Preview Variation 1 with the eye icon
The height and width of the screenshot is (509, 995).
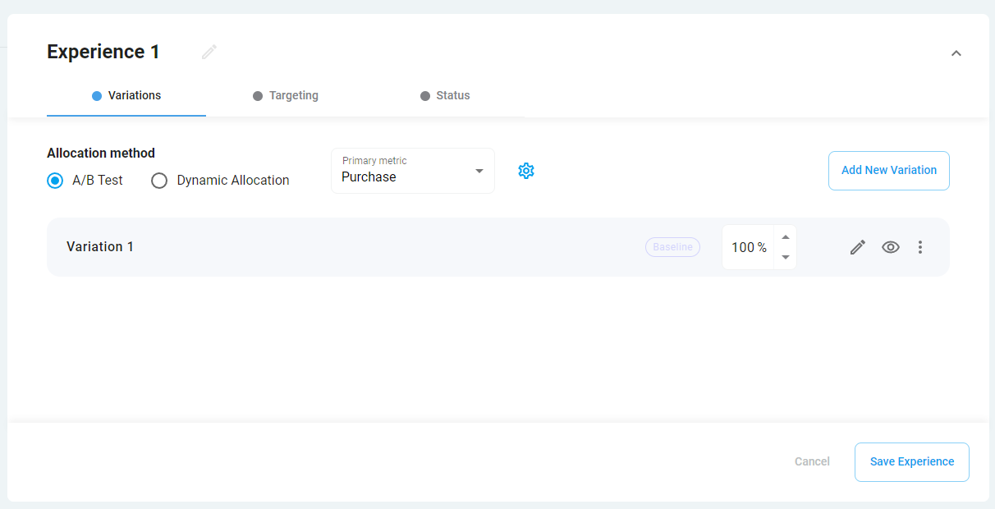[x=891, y=247]
